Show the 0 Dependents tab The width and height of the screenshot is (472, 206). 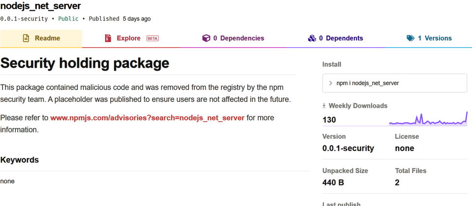pyautogui.click(x=335, y=38)
